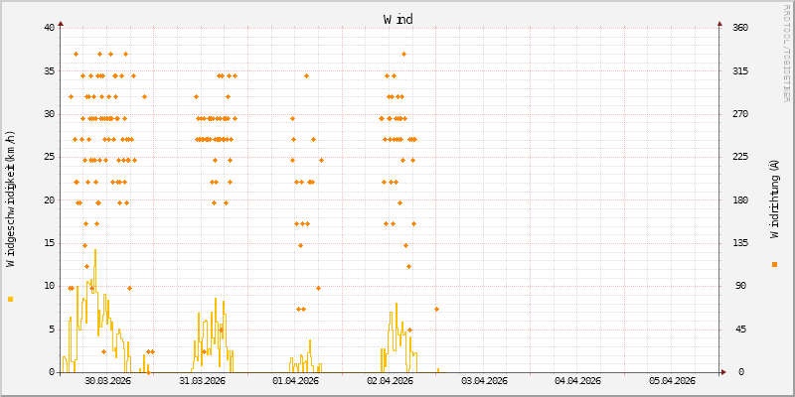The width and height of the screenshot is (795, 397).
Task: Click the arrow atop the right axis
Action: (x=720, y=22)
